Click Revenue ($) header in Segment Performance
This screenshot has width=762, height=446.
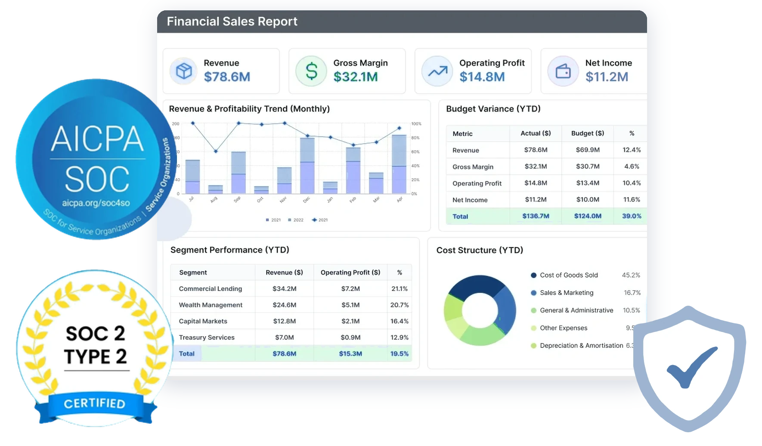pos(284,273)
